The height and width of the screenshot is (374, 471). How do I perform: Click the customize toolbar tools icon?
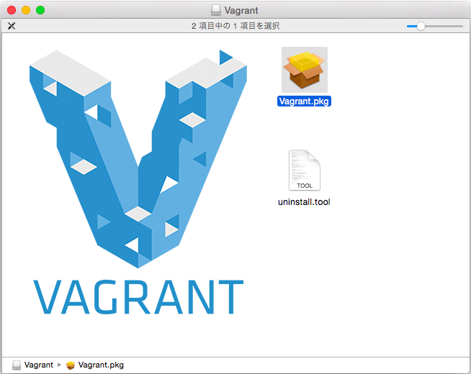(x=12, y=26)
